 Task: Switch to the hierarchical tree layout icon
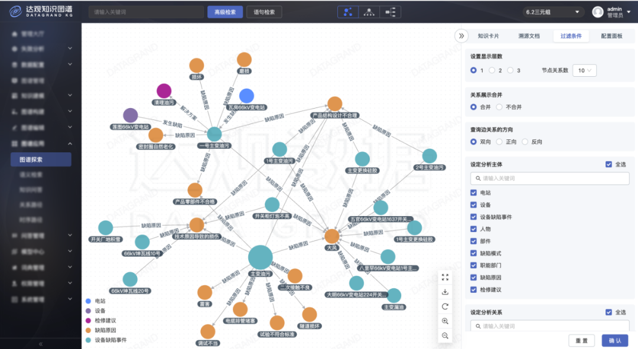[369, 12]
